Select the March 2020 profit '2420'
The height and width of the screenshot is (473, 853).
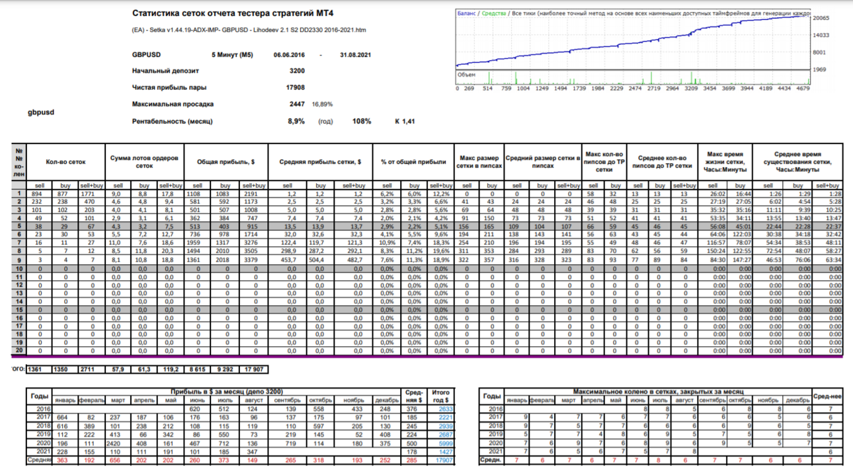click(118, 443)
